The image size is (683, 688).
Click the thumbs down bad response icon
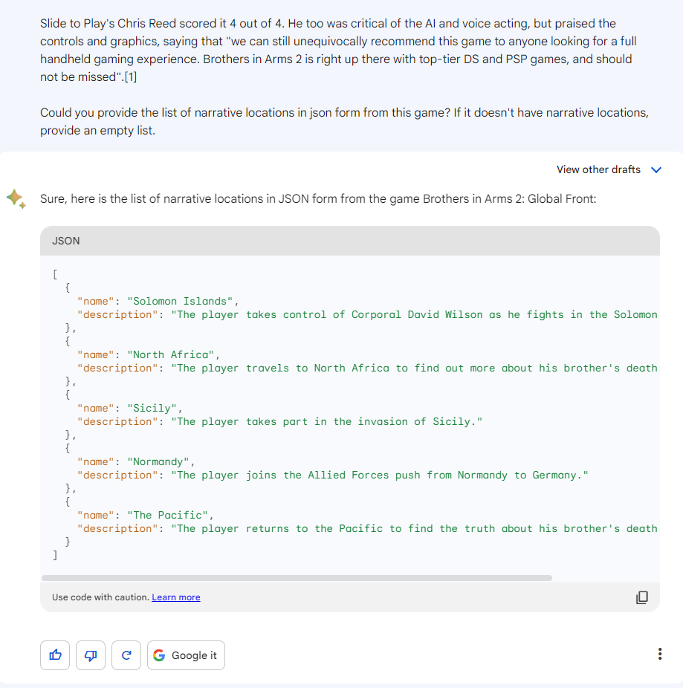point(91,655)
